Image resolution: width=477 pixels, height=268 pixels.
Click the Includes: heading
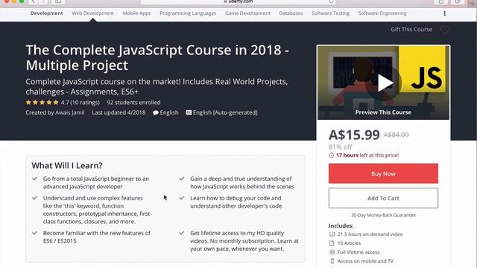pyautogui.click(x=341, y=226)
